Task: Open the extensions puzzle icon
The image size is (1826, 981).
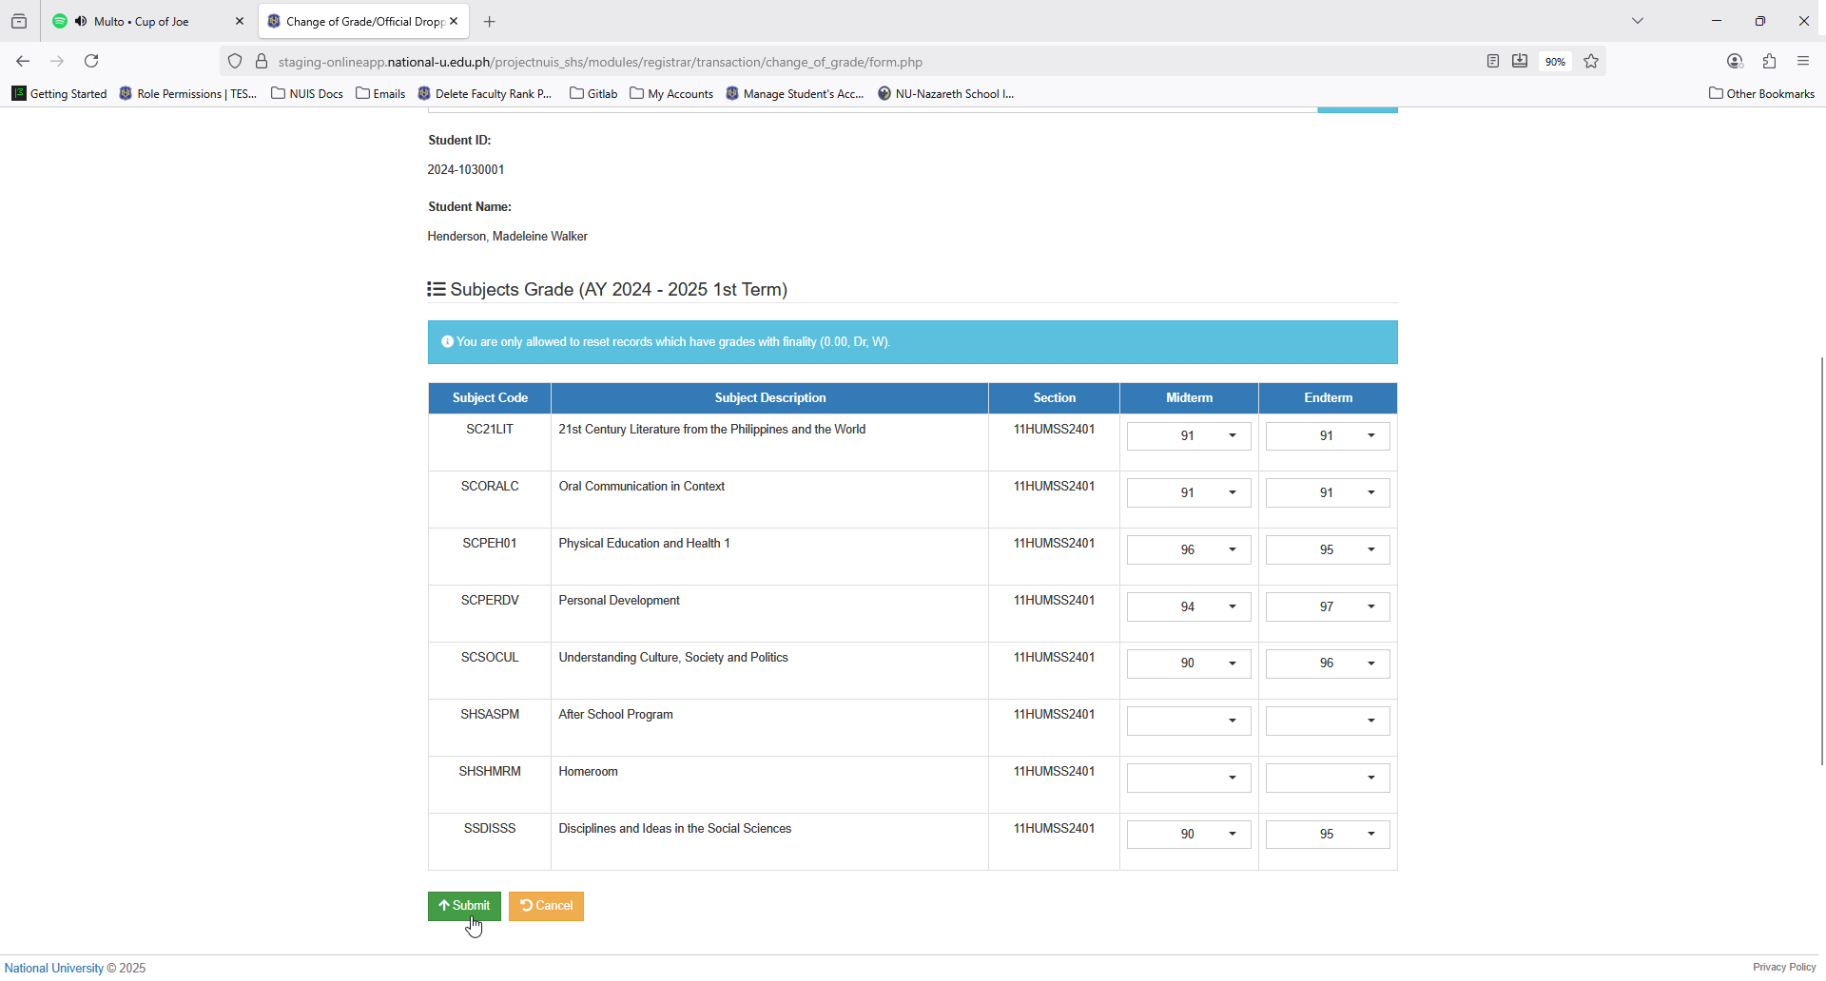Action: [1769, 61]
